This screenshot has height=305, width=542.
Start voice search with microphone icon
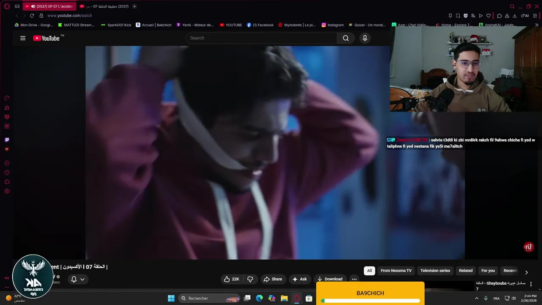click(x=365, y=38)
